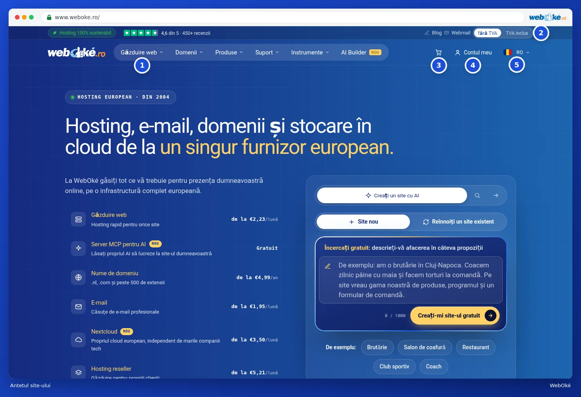Open the AI Builder menu item
The height and width of the screenshot is (397, 581).
[361, 52]
